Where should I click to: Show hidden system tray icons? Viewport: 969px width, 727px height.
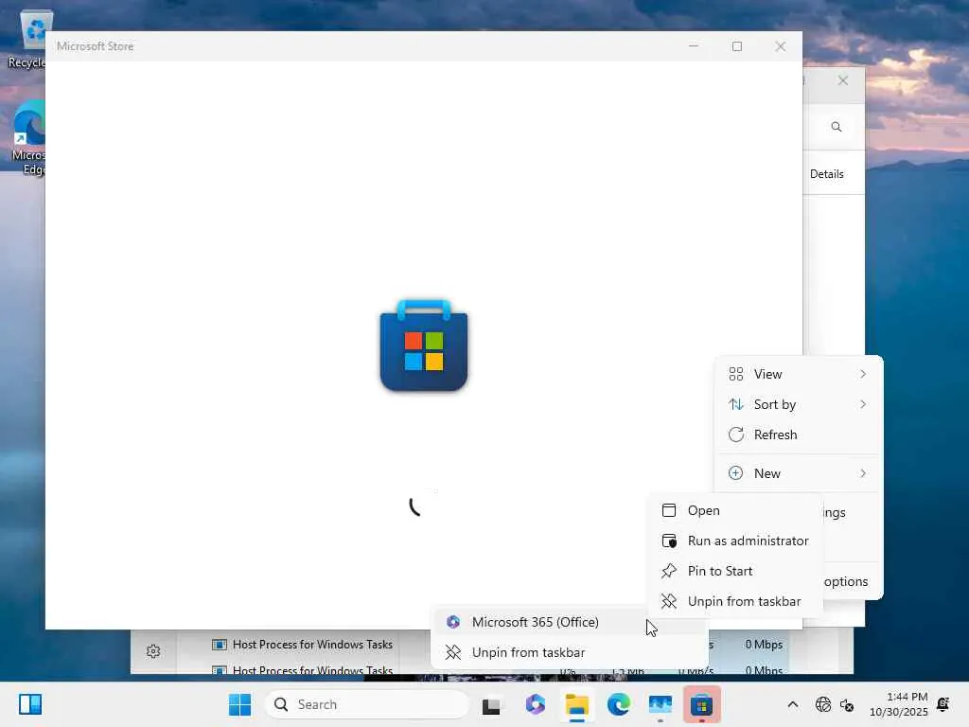tap(793, 704)
